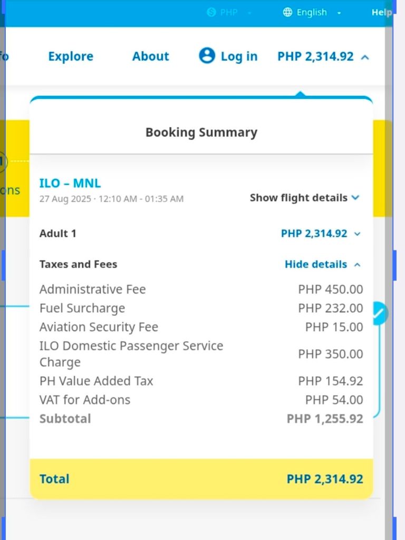405x540 pixels.
Task: Click the chevron next to Hide details
Action: [358, 264]
